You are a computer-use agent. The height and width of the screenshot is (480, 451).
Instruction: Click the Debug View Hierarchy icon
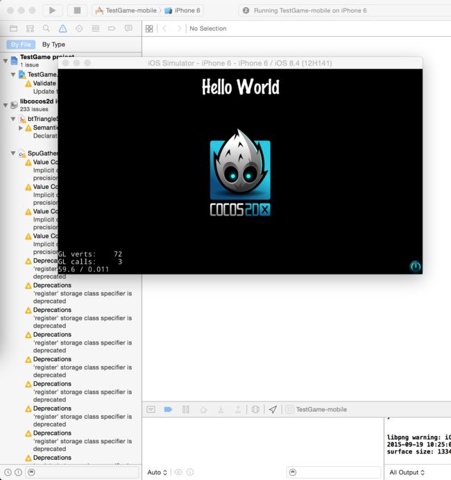[255, 410]
